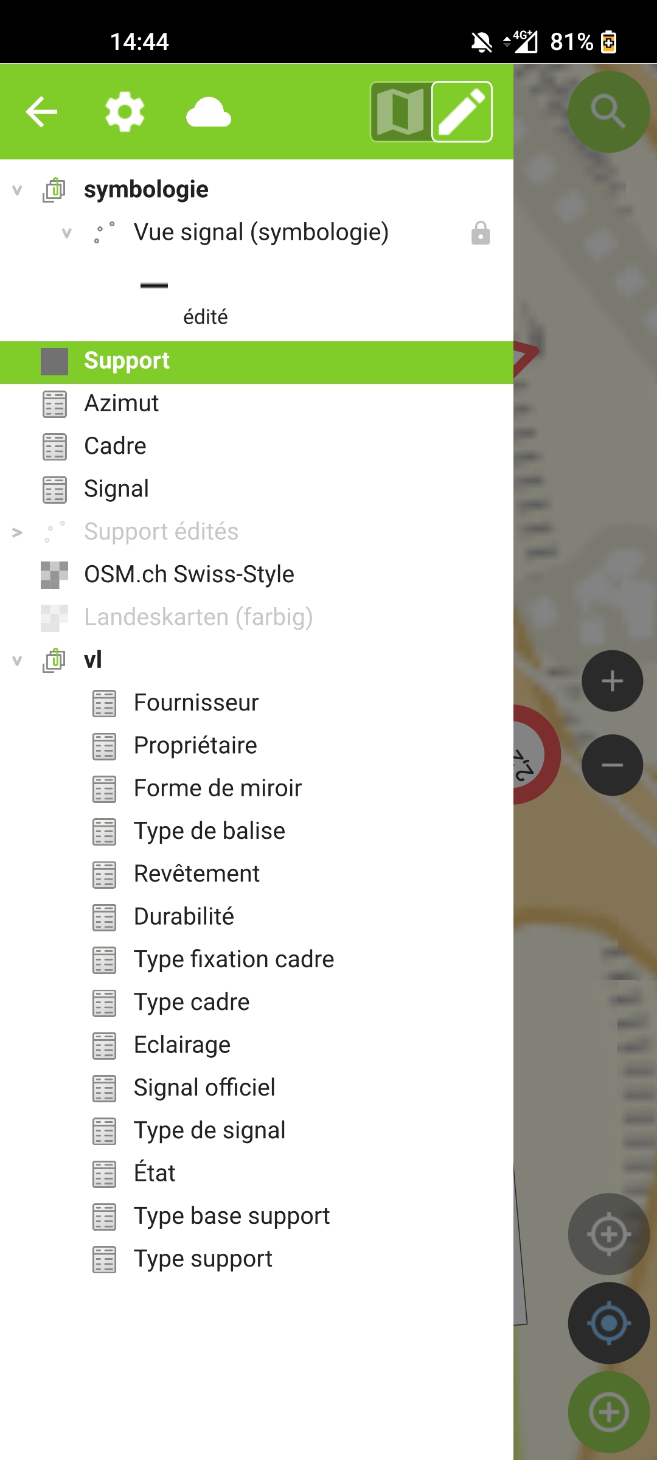Viewport: 657px width, 1460px height.
Task: Switch to edit (pencil) mode
Action: (462, 112)
